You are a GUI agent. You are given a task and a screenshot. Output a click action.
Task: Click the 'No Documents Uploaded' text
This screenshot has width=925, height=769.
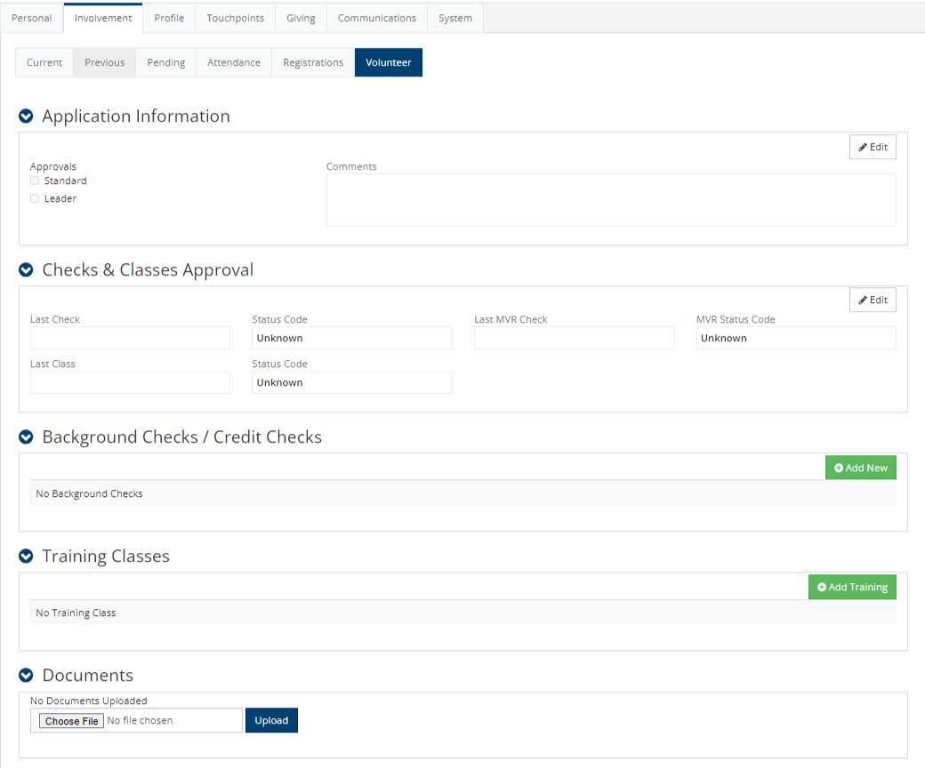click(x=88, y=701)
